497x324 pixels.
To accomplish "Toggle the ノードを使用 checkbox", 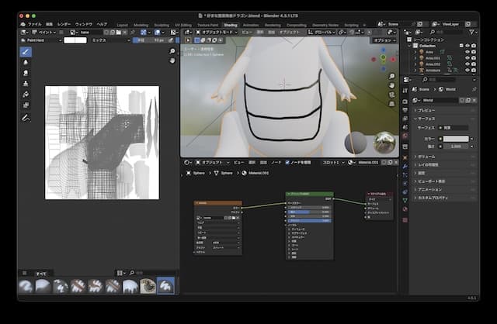I will pyautogui.click(x=289, y=162).
